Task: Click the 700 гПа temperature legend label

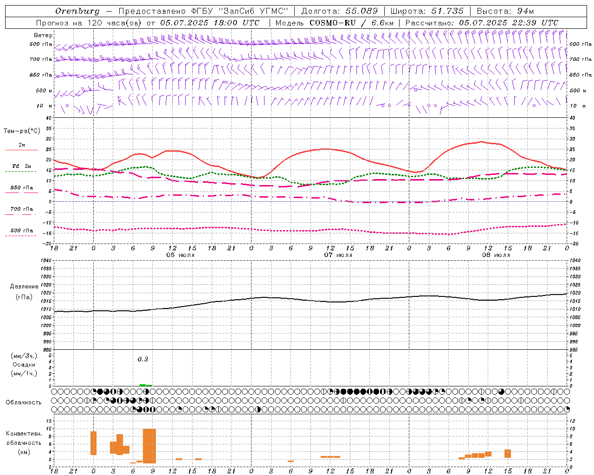Action: (x=22, y=209)
